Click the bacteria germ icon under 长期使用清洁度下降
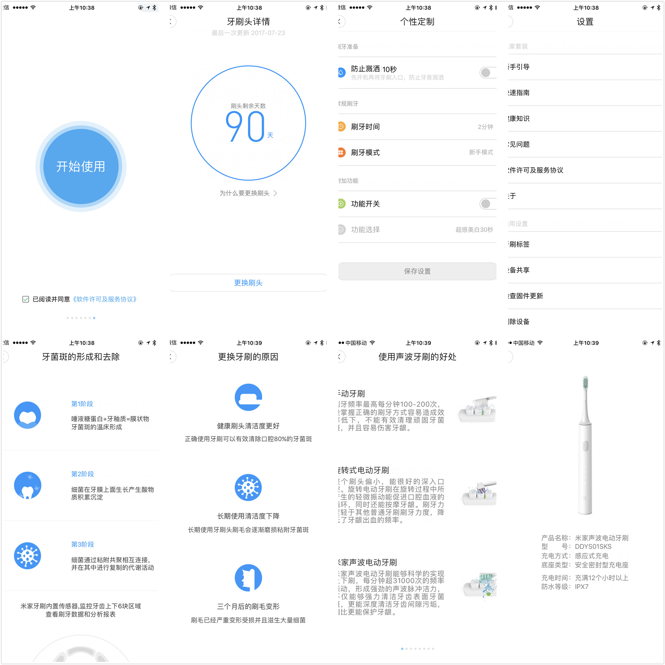The image size is (665, 665). (248, 487)
